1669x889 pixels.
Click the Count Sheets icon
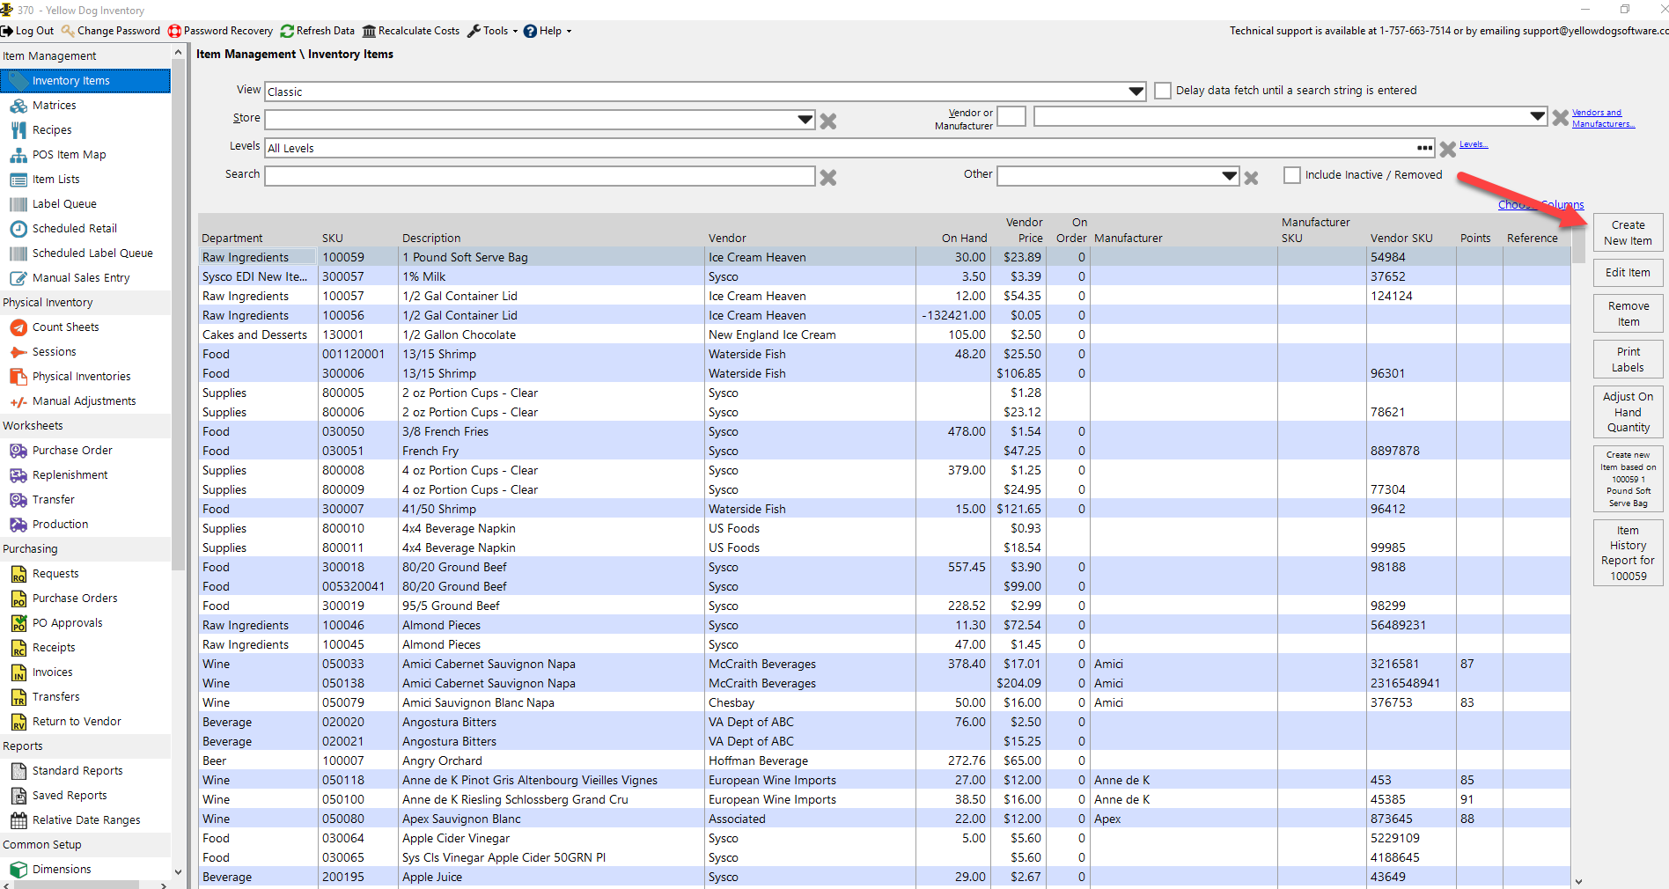[18, 327]
